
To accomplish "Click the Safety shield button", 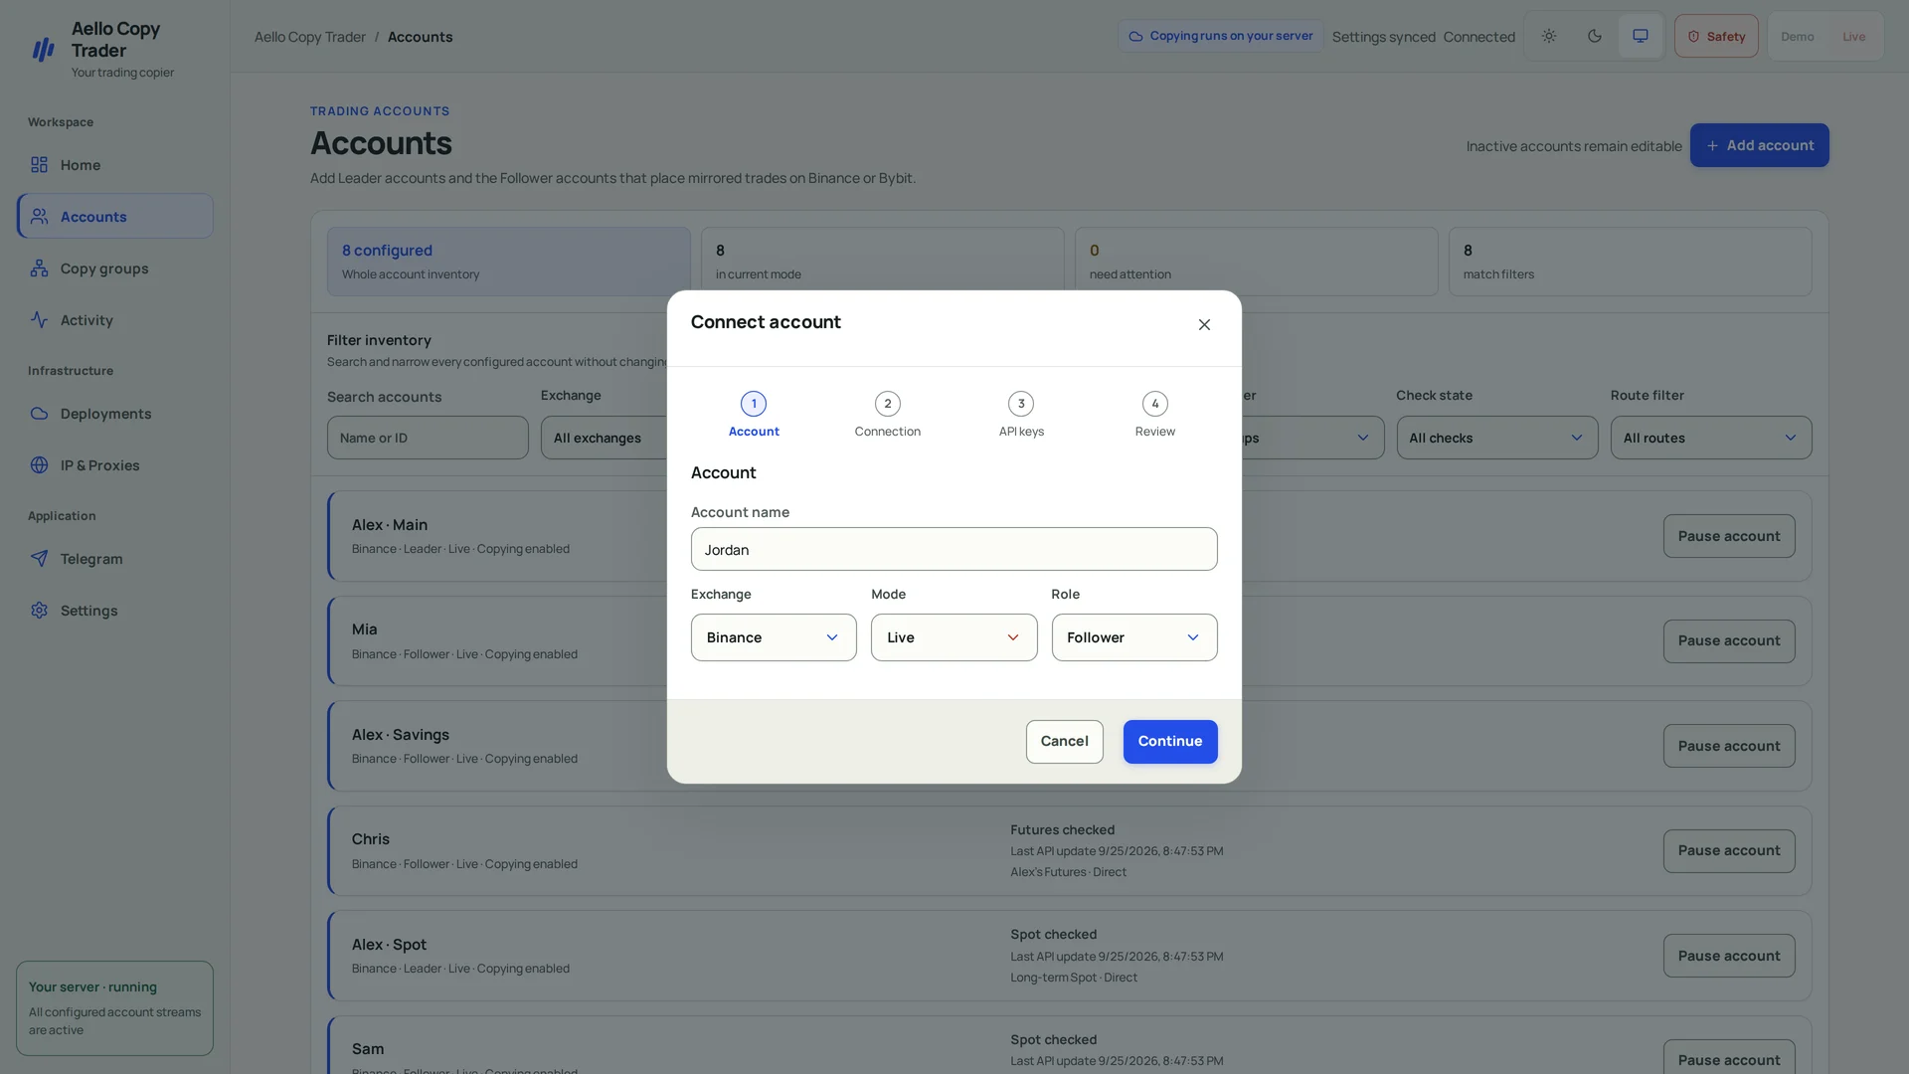I will coord(1716,37).
